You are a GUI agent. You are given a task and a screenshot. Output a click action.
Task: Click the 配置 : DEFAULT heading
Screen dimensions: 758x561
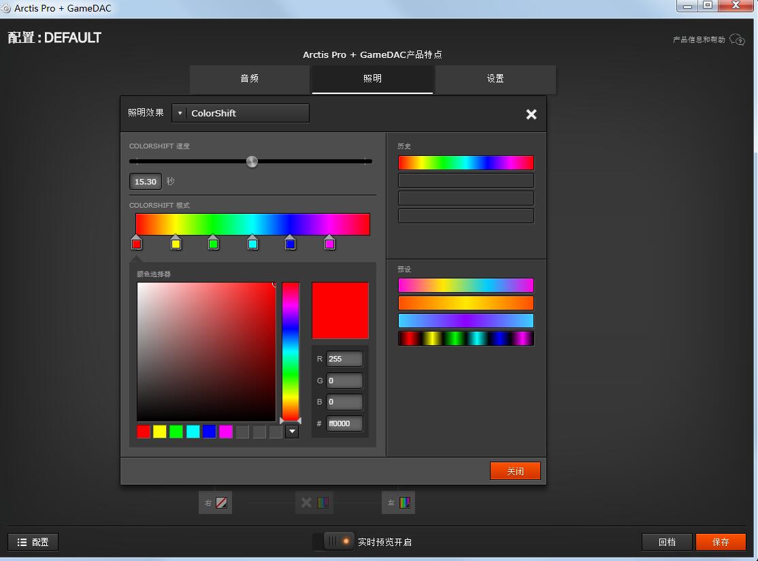pyautogui.click(x=54, y=37)
